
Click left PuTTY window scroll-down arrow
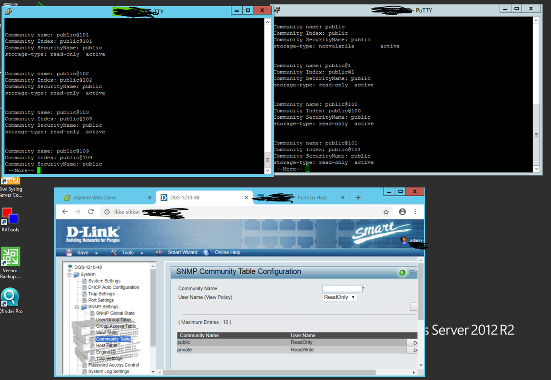[x=267, y=171]
